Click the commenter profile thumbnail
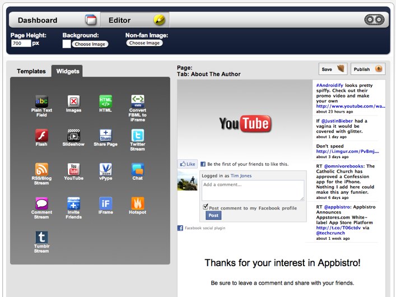 (x=188, y=181)
